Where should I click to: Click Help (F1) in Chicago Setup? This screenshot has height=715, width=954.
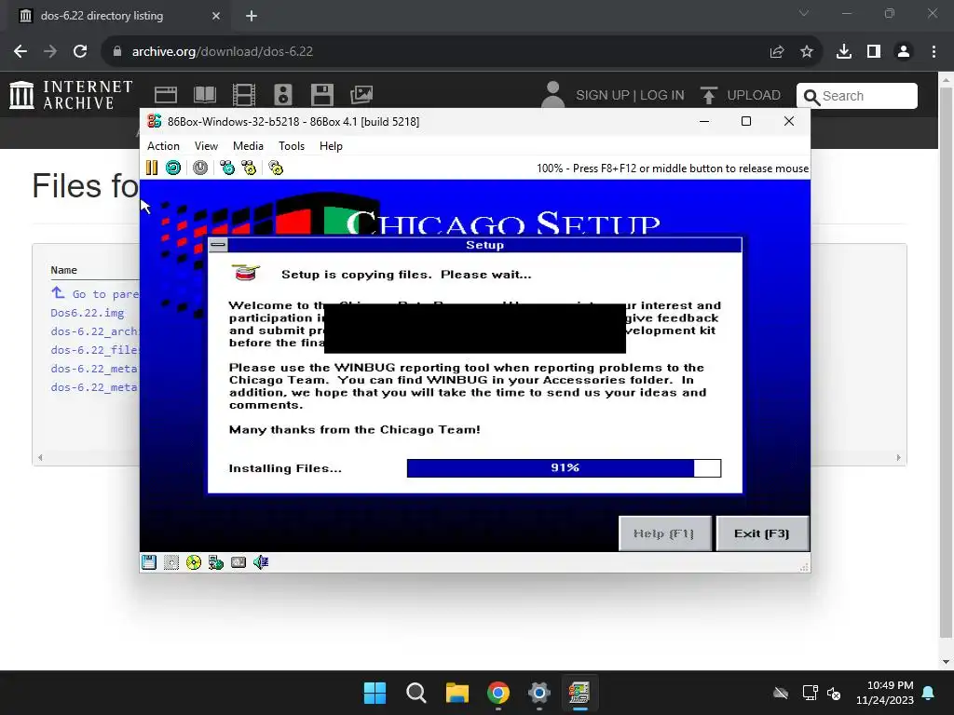664,533
